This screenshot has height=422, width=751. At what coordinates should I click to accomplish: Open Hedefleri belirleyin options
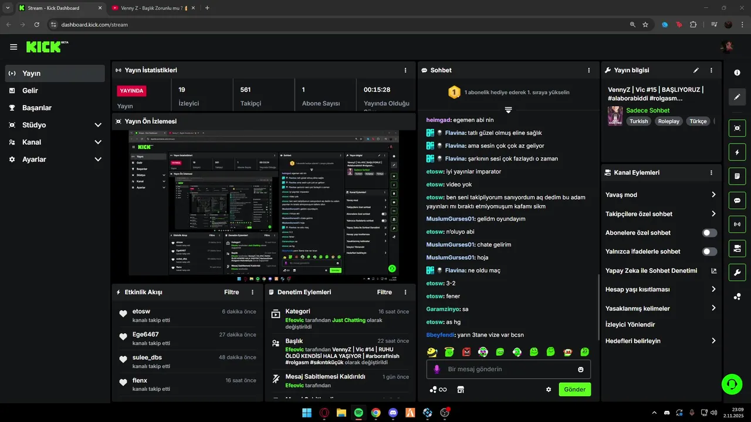tap(661, 341)
